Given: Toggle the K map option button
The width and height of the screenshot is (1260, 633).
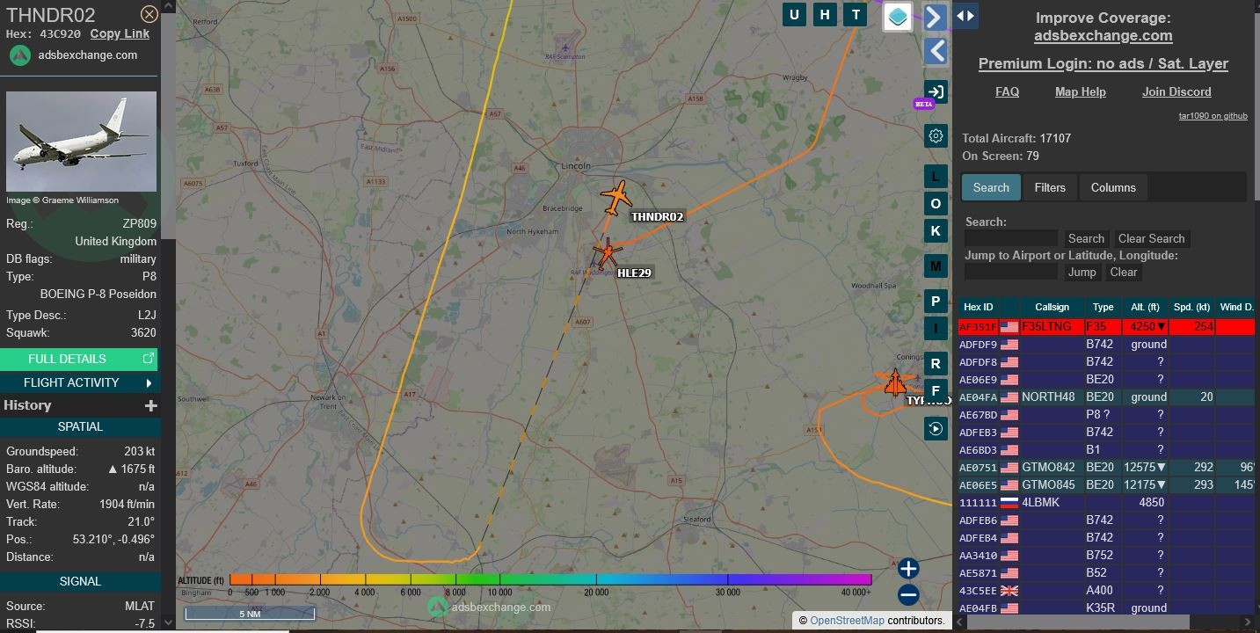Looking at the screenshot, I should pos(936,230).
